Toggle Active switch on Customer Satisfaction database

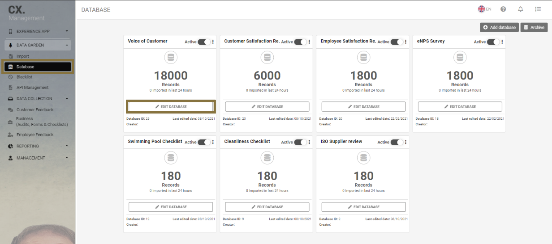coord(300,42)
